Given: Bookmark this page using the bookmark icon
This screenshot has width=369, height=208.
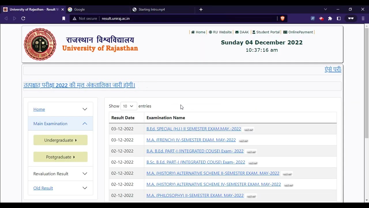Looking at the screenshot, I should 64,18.
